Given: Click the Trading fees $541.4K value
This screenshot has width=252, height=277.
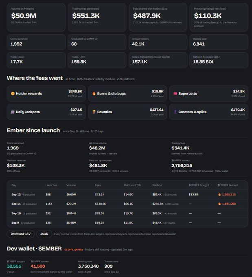Looking at the screenshot, I should click(180, 148).
